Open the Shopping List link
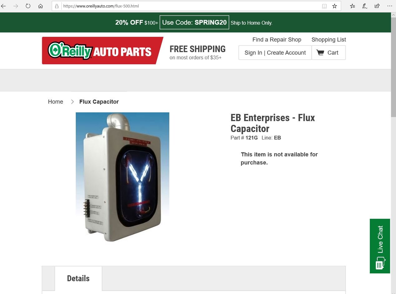The image size is (396, 294). pyautogui.click(x=329, y=40)
